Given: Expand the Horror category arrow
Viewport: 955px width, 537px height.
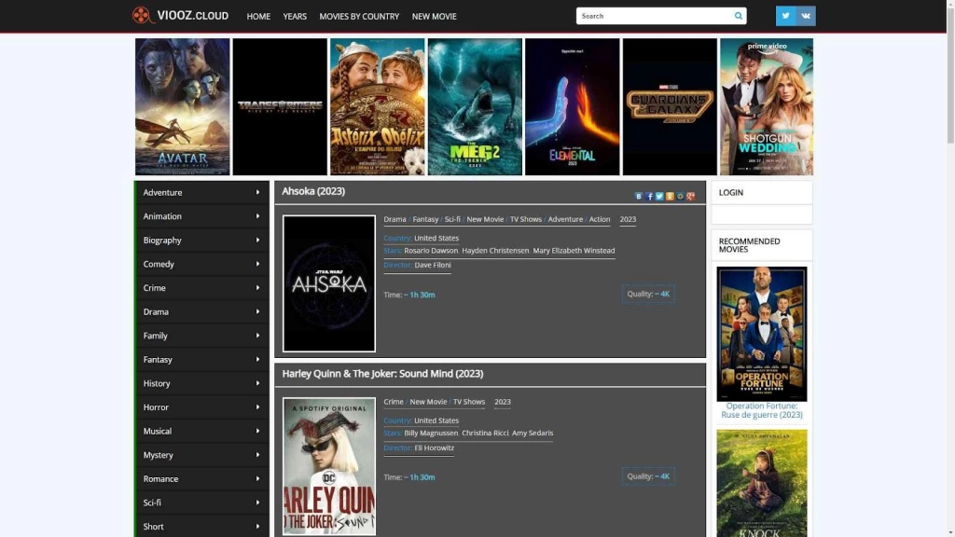Looking at the screenshot, I should pos(257,407).
